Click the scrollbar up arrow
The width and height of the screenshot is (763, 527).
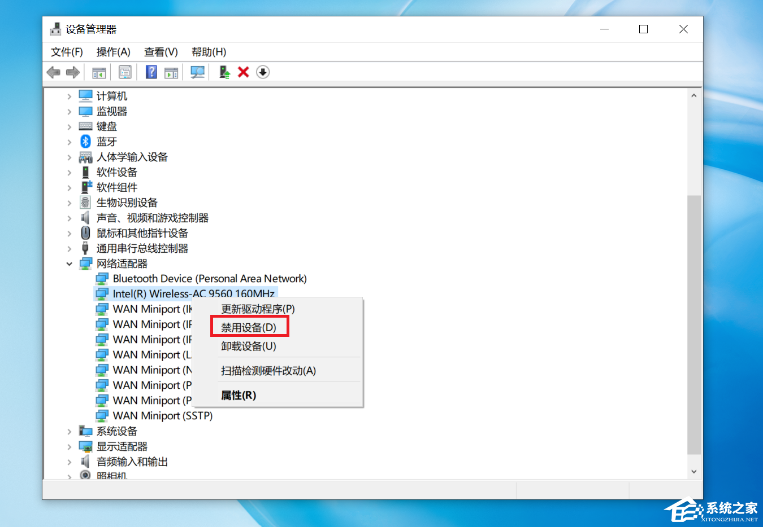click(694, 96)
